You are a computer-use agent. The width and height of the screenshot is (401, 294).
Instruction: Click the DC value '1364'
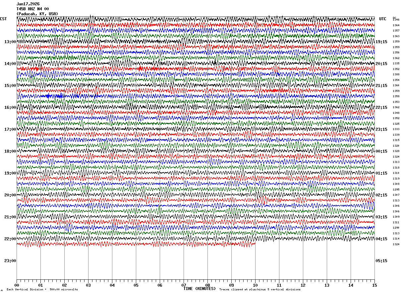[x=396, y=25]
